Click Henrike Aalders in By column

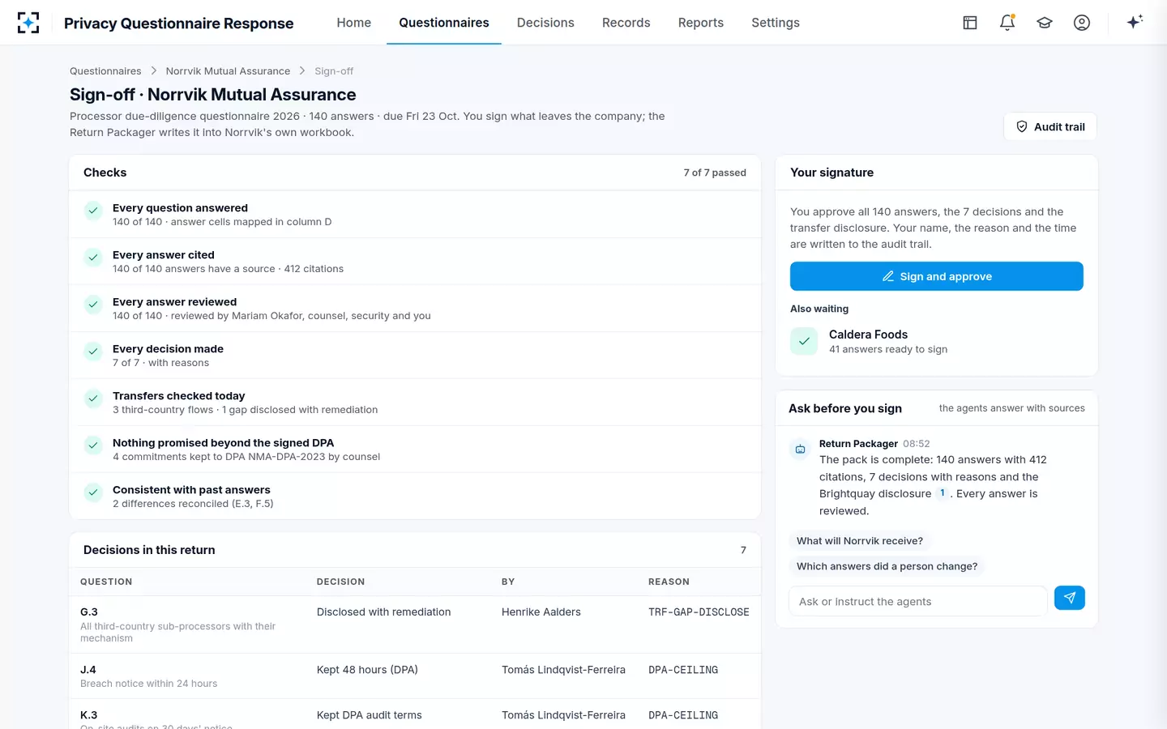point(541,612)
